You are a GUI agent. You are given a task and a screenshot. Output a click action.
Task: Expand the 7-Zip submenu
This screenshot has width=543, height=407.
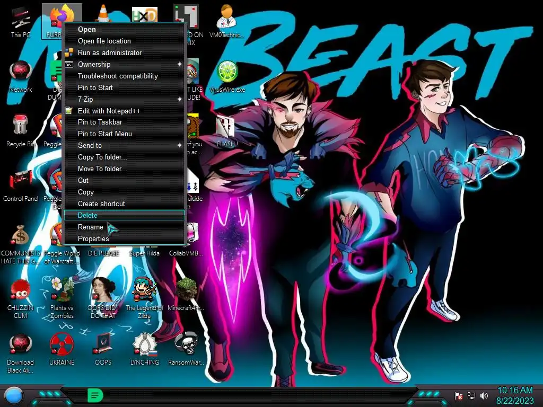pos(124,99)
